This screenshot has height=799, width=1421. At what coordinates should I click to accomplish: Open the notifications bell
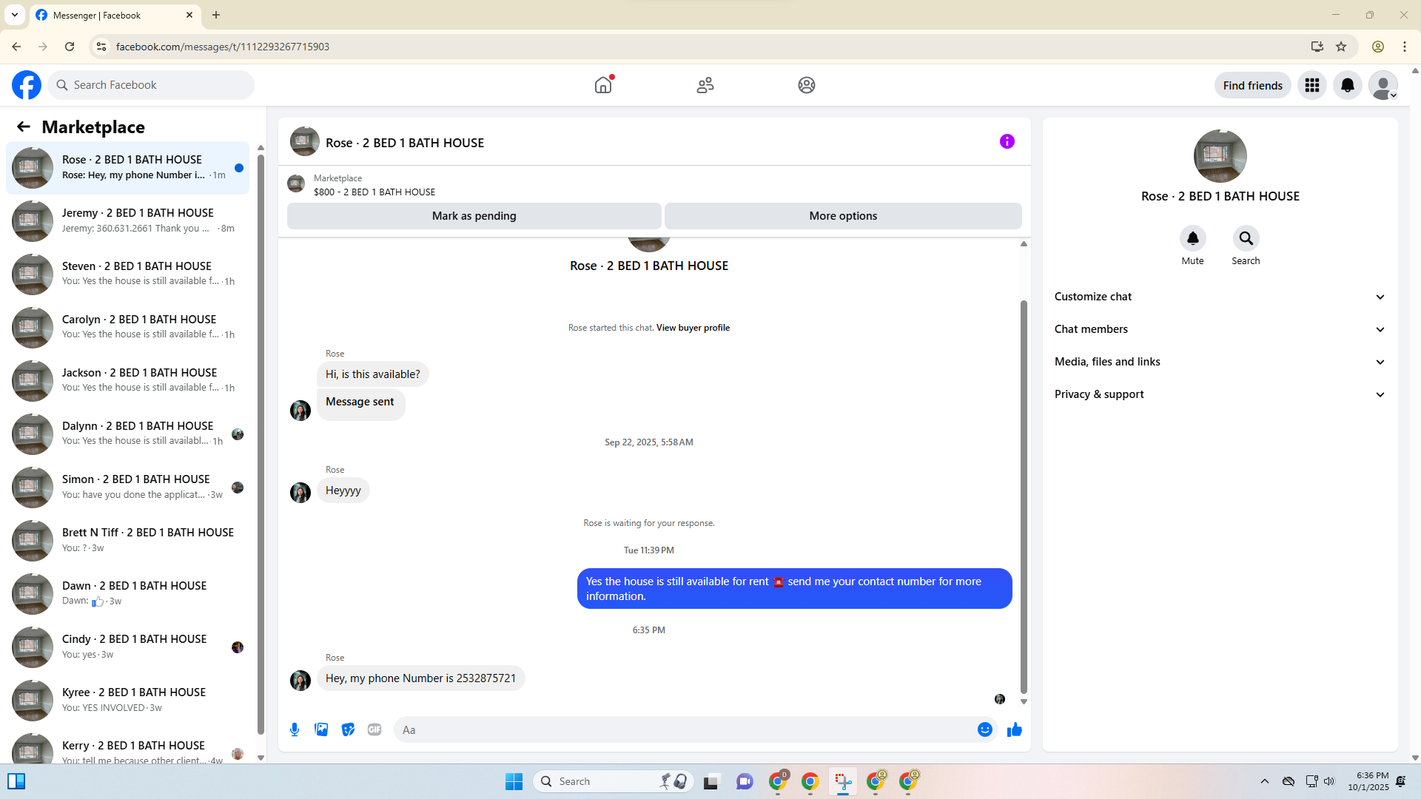click(1348, 85)
